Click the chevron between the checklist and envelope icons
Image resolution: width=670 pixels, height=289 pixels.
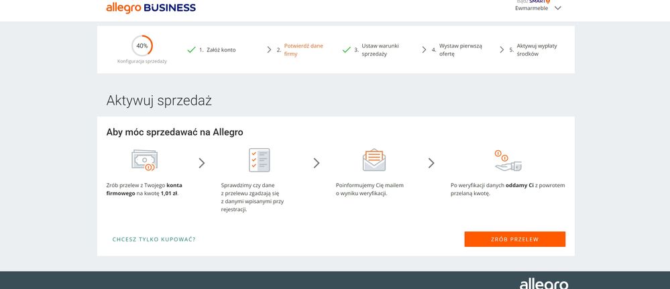(316, 163)
